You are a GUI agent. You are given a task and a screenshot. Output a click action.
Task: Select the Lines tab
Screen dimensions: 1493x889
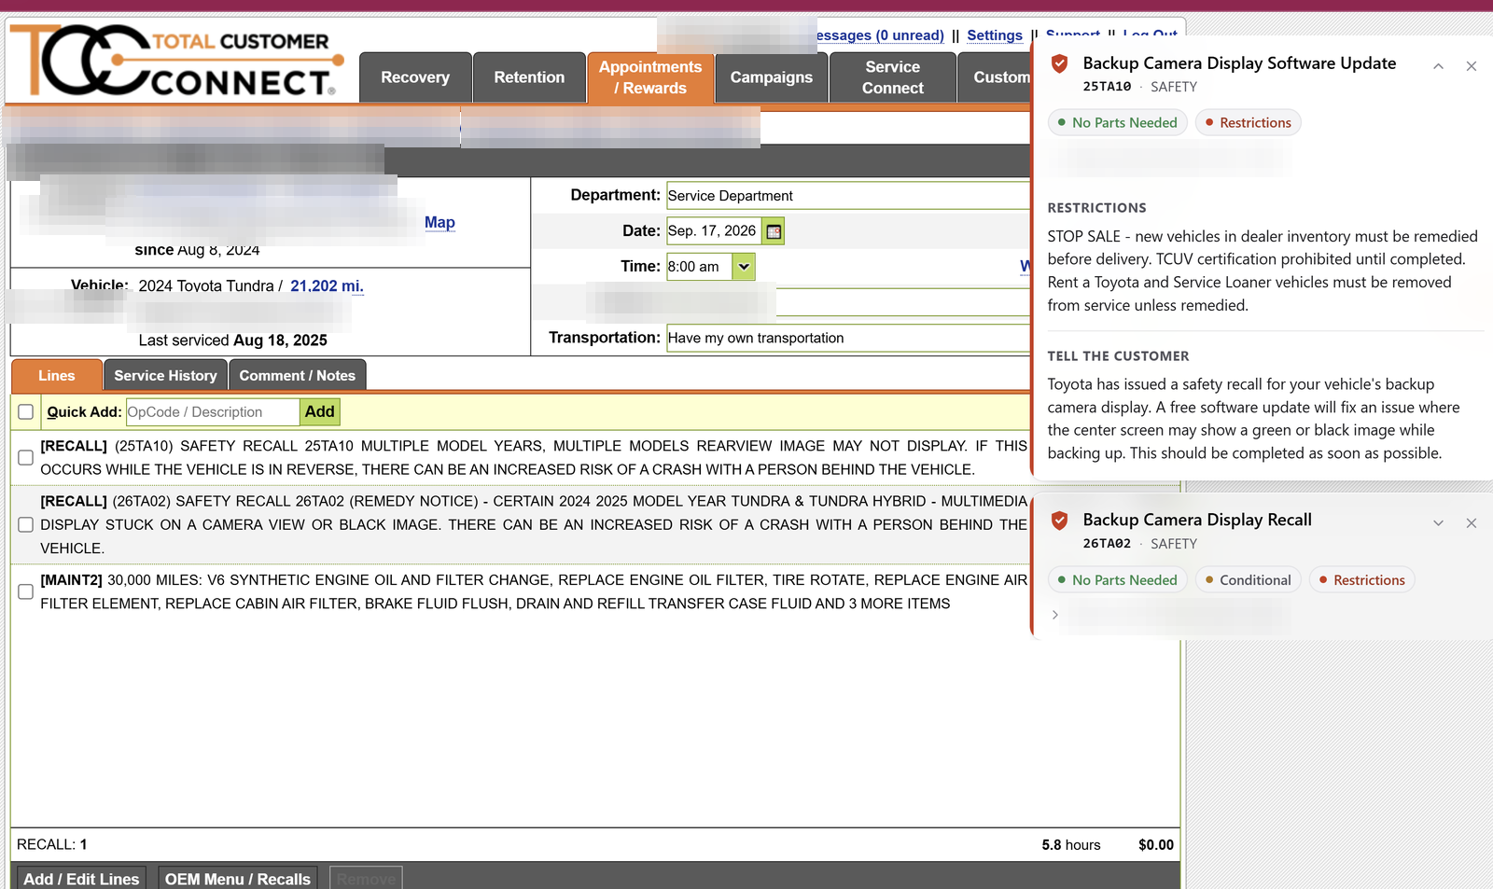click(57, 376)
